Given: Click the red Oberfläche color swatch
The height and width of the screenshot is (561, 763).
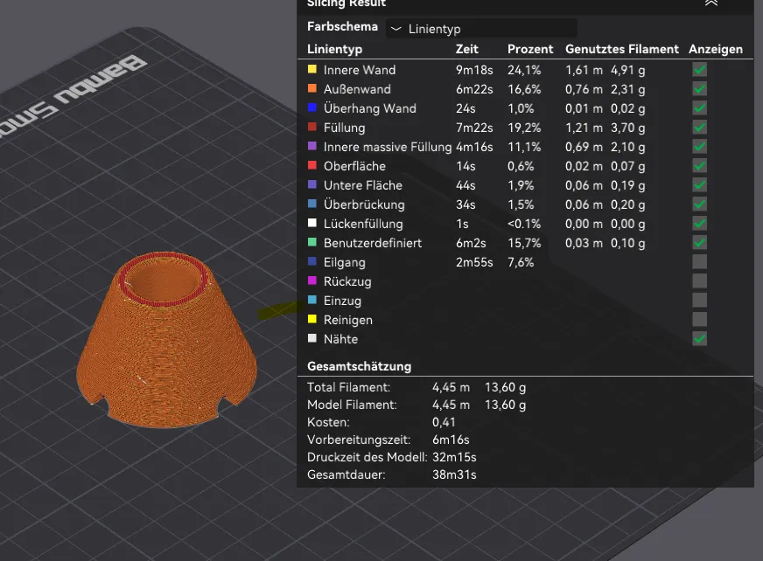Looking at the screenshot, I should 312,165.
